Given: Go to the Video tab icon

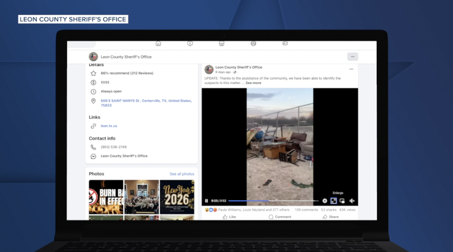Looking at the screenshot, I should (190, 43).
